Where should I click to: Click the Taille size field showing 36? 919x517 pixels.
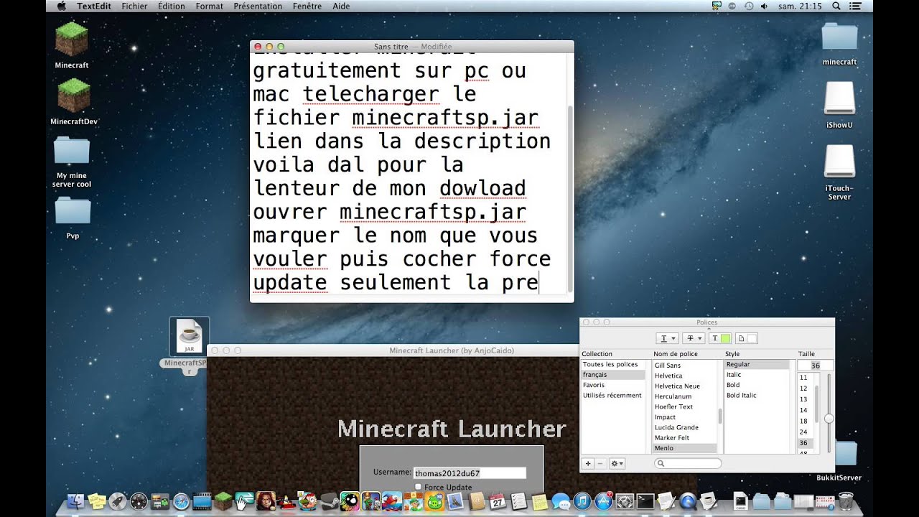(816, 365)
